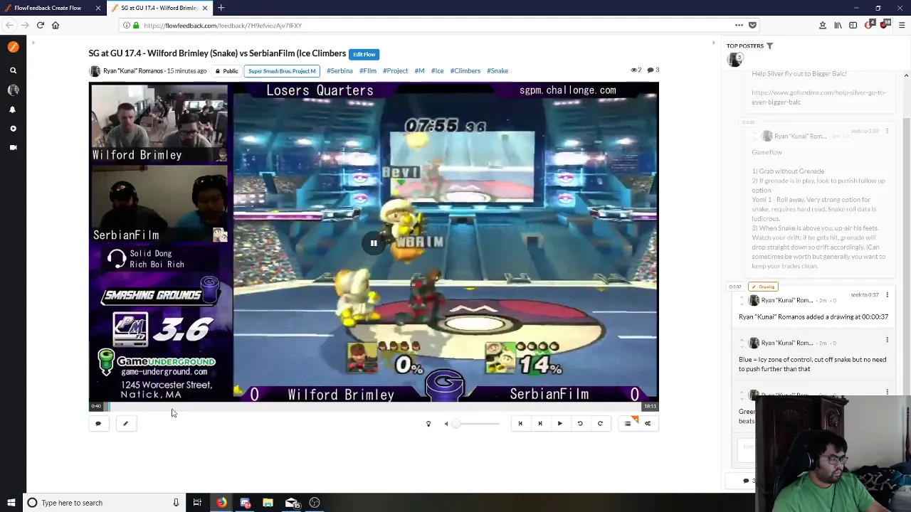This screenshot has height=512, width=911.
Task: Click the circular record icon in sidebar
Action: click(13, 129)
